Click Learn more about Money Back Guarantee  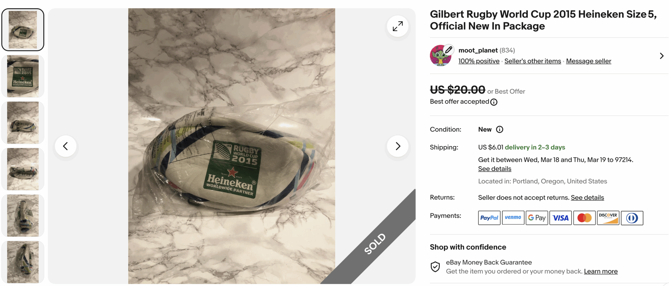point(601,271)
